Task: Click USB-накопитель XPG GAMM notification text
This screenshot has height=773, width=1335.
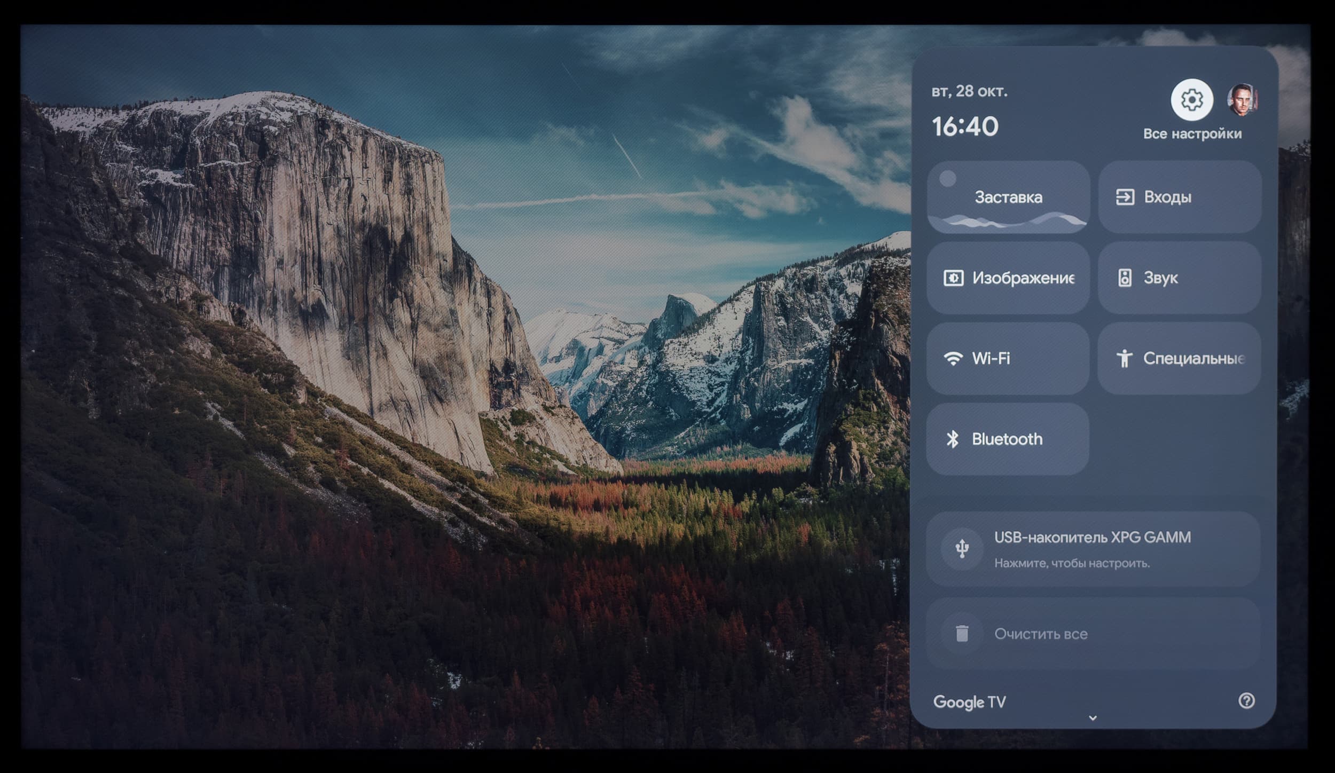Action: tap(1092, 537)
